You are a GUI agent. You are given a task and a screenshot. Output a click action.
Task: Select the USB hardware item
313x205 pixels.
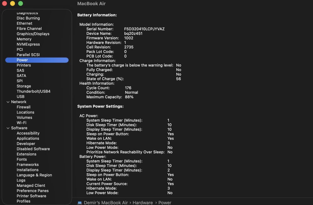click(x=20, y=97)
